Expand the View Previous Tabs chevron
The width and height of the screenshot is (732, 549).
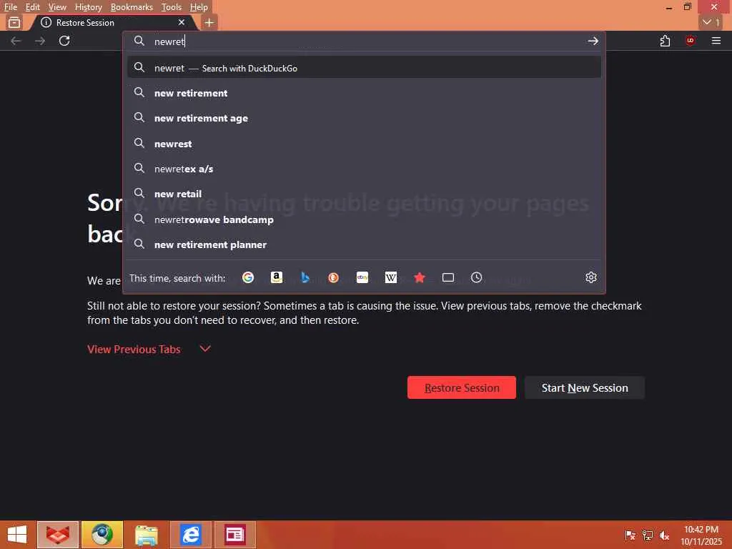click(205, 349)
